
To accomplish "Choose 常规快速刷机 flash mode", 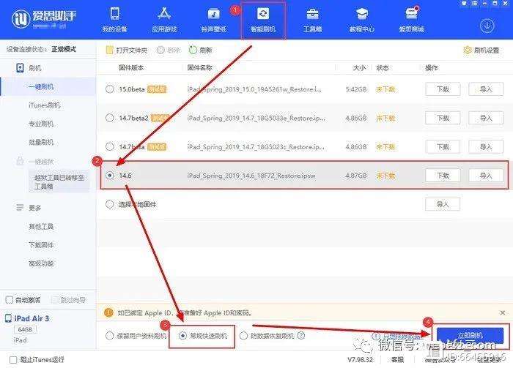I will pos(183,335).
